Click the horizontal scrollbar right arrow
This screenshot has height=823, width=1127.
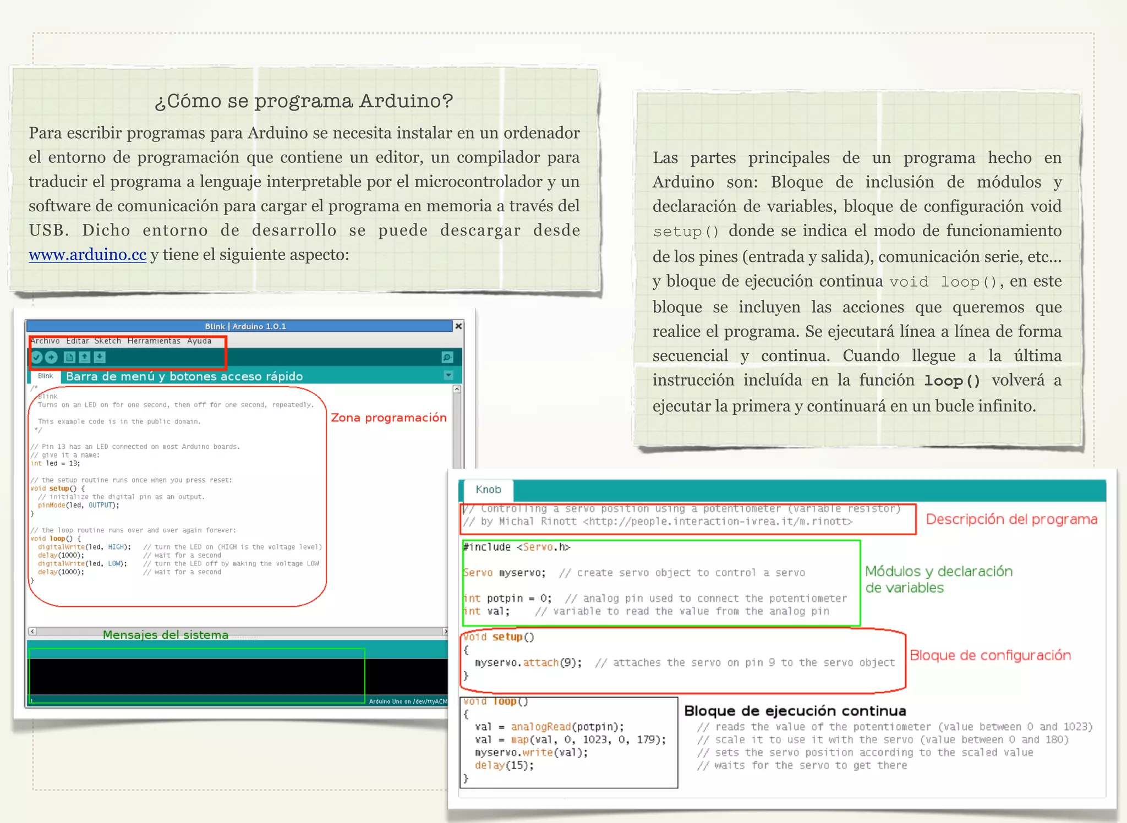[446, 632]
